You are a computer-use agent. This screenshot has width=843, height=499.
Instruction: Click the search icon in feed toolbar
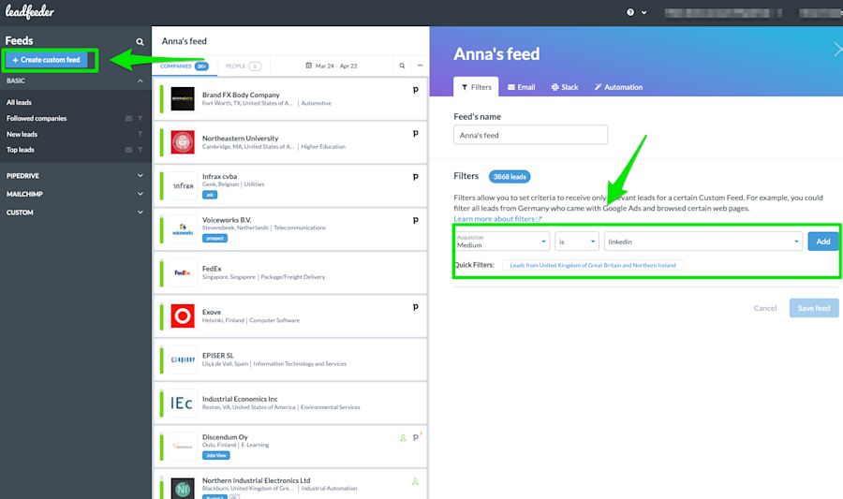tap(402, 66)
